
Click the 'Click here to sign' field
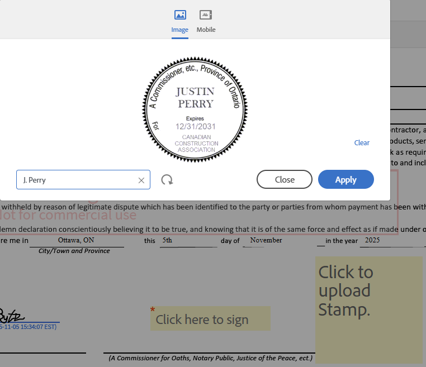(210, 319)
